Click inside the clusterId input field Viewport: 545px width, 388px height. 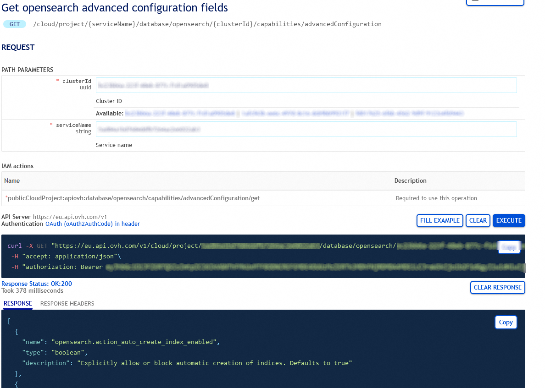[305, 85]
